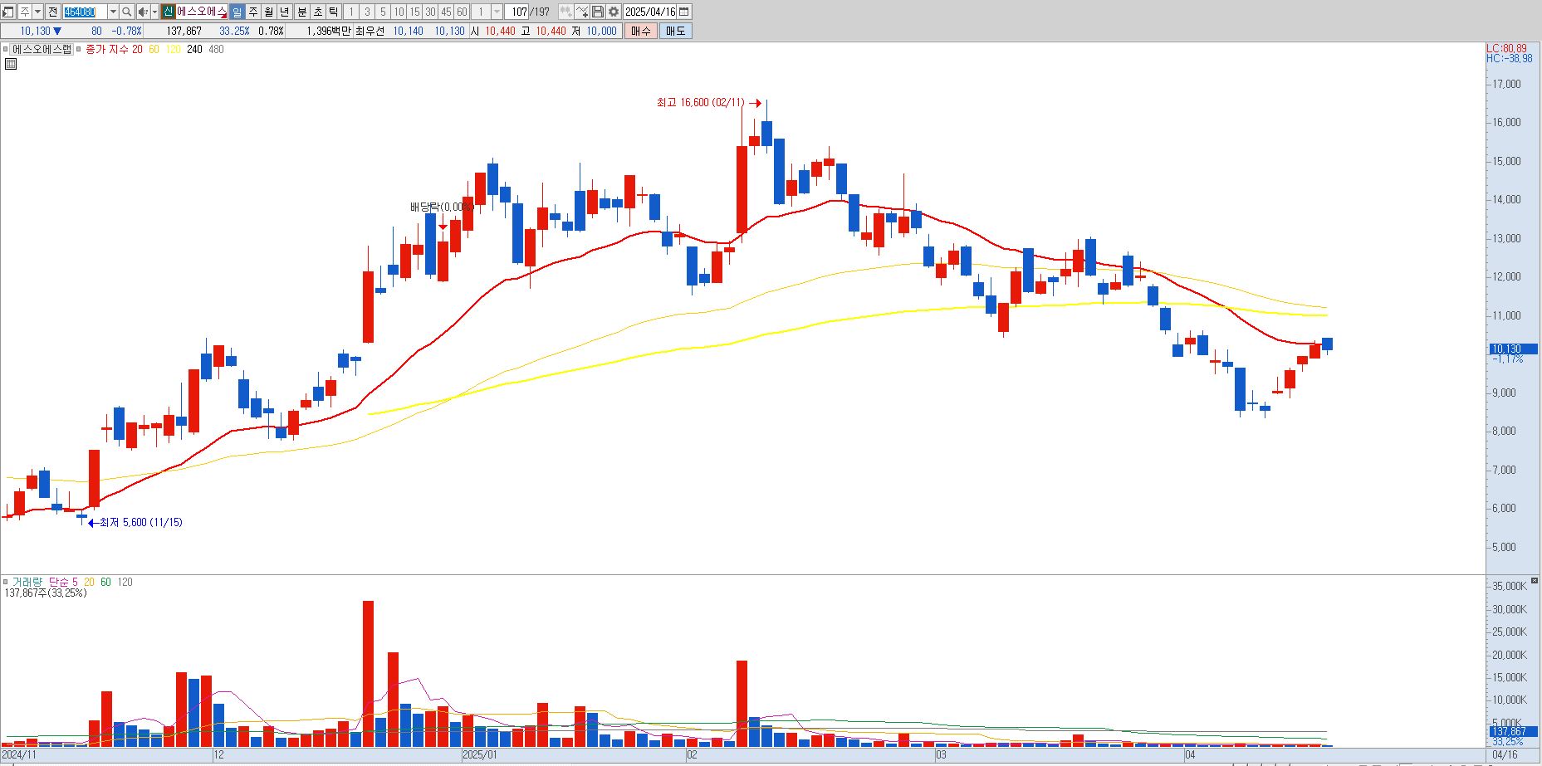Click the speaker sound icon

tap(143, 12)
